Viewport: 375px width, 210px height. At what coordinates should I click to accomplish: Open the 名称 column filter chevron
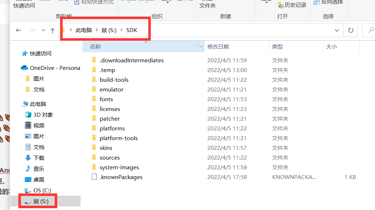point(201,47)
